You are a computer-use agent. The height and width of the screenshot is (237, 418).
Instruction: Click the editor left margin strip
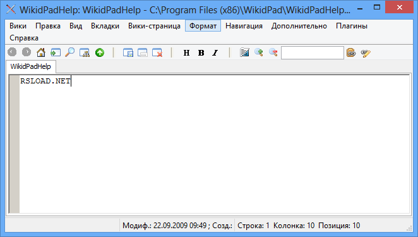click(x=15, y=144)
